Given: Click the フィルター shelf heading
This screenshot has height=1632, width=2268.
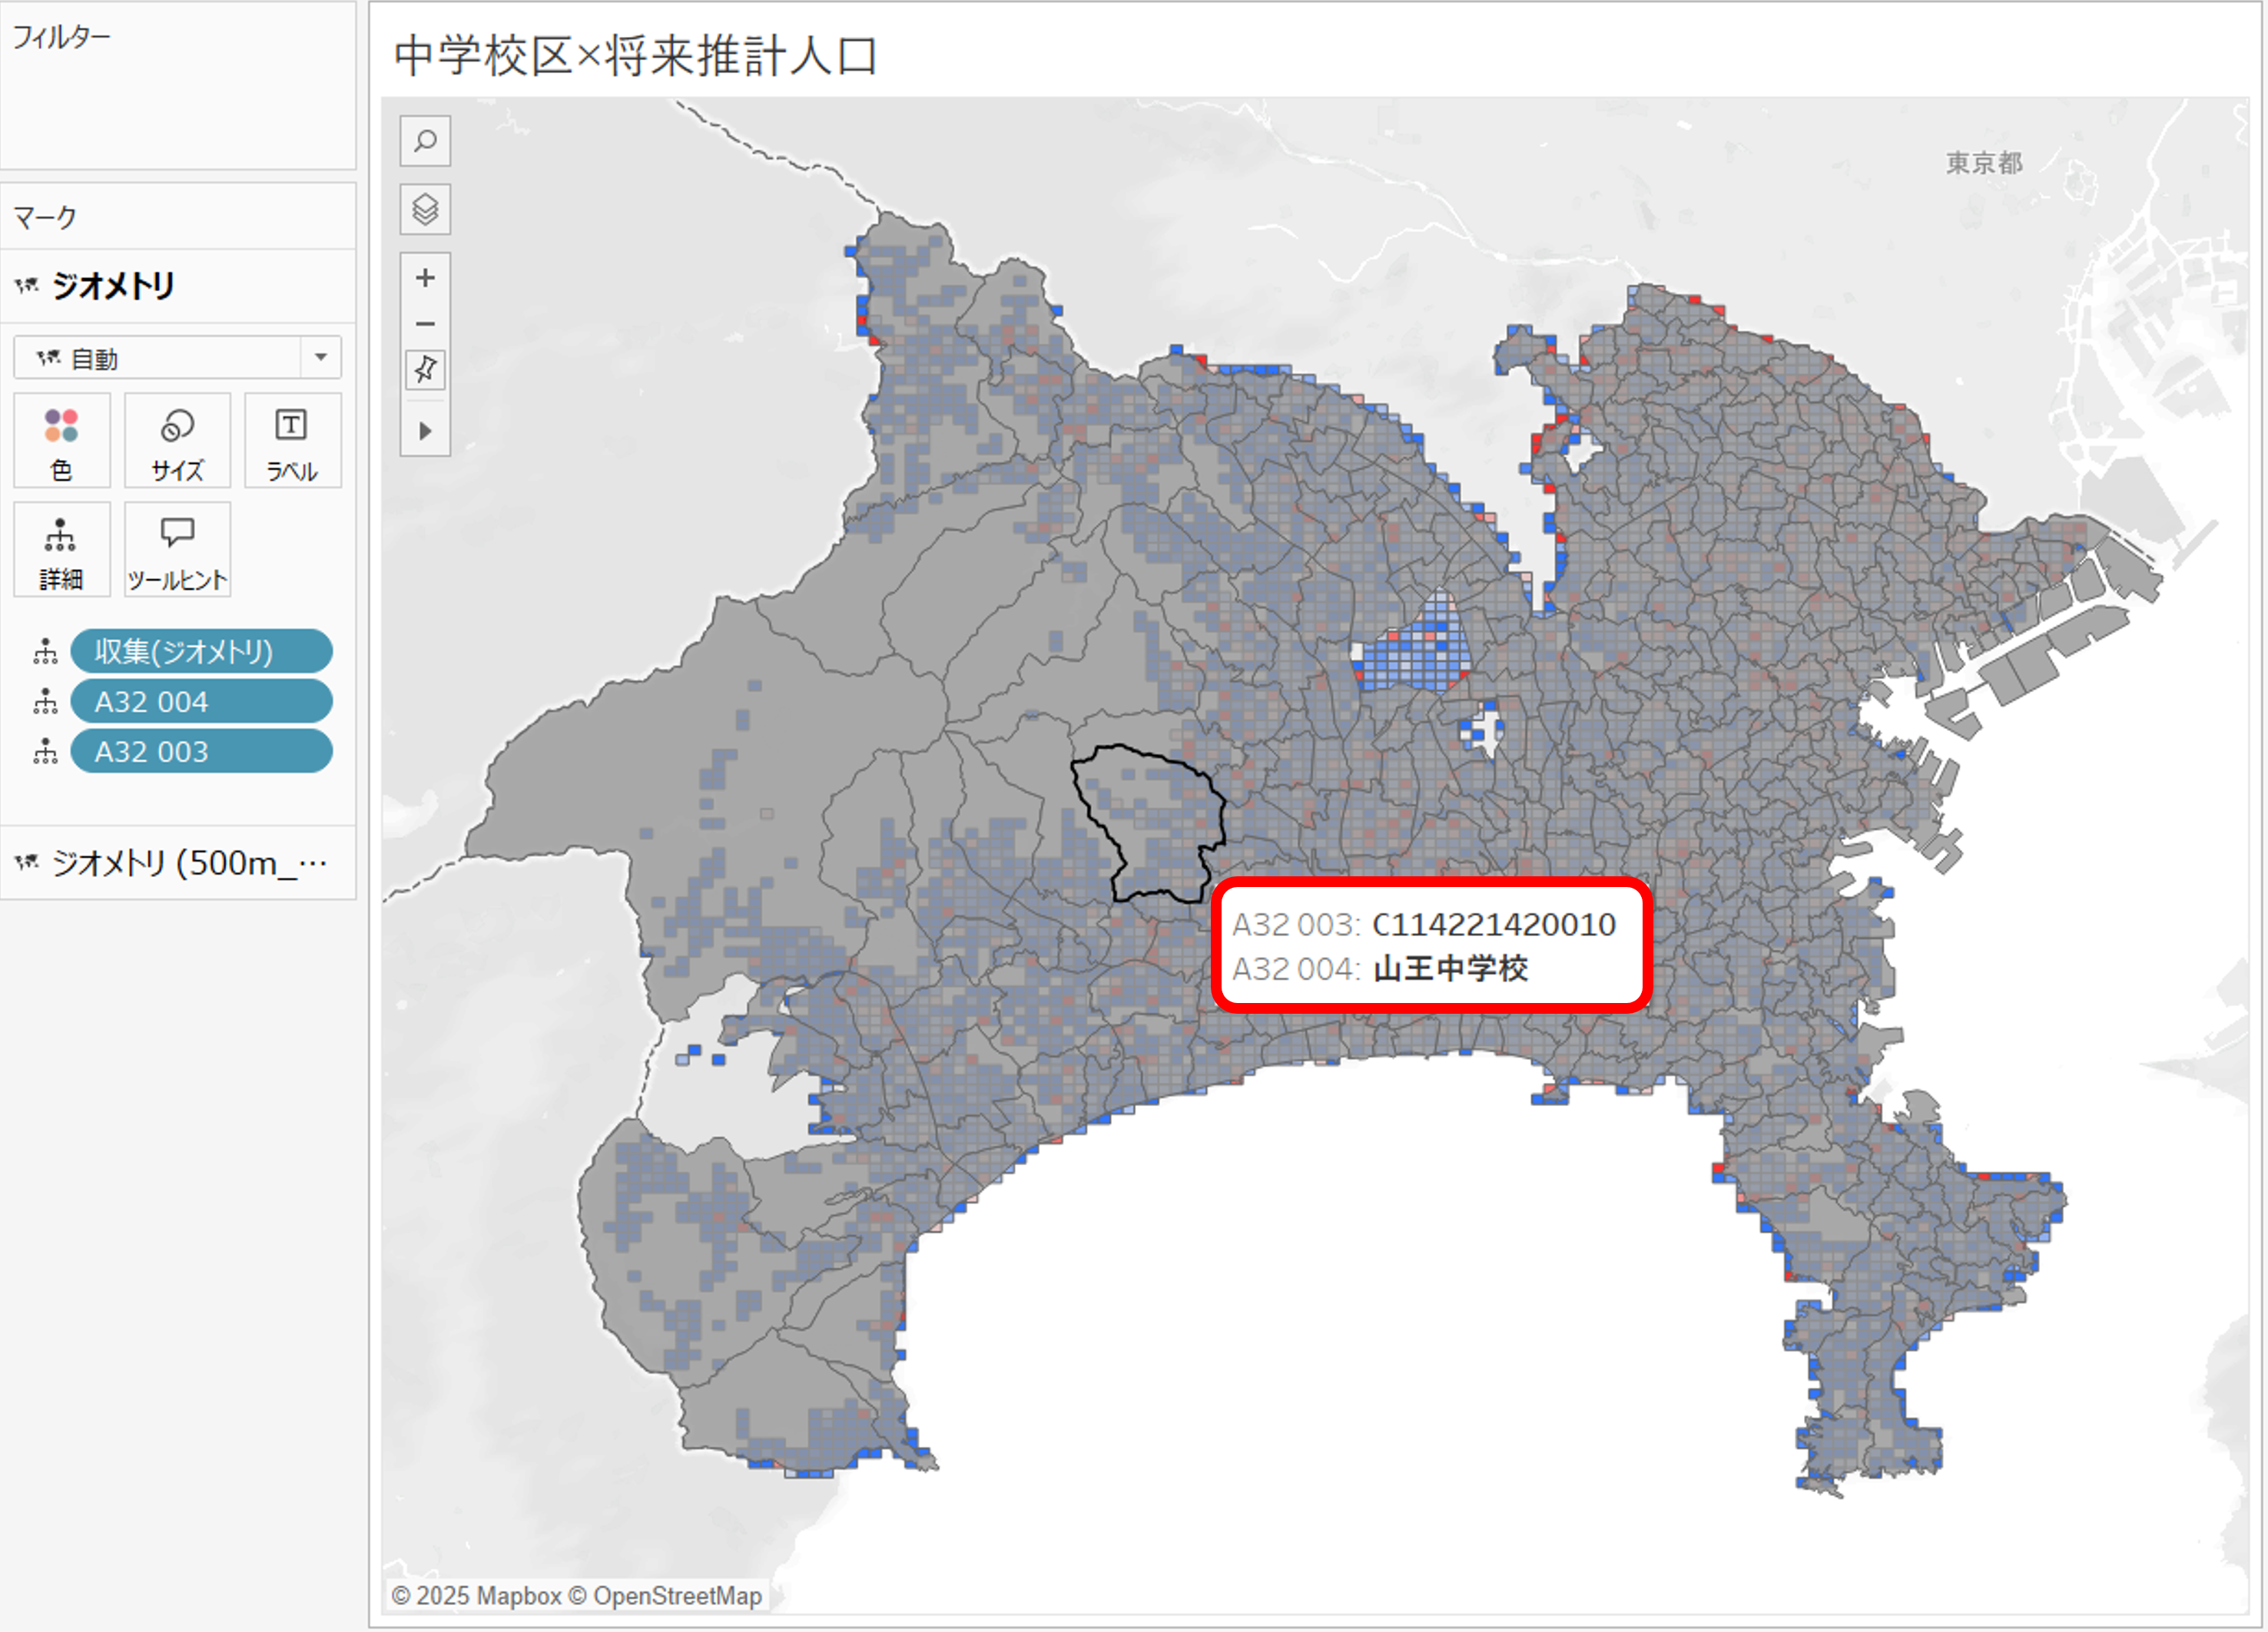Looking at the screenshot, I should (61, 37).
